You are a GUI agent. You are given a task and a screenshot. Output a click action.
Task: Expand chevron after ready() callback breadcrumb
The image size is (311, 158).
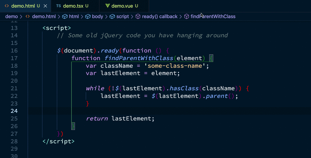(x=181, y=17)
